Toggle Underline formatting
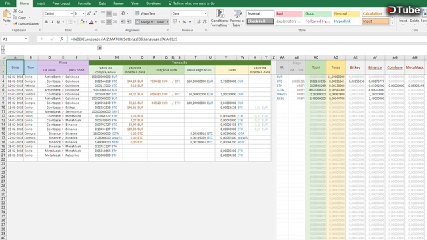This screenshot has height=240, width=427. coord(58,22)
